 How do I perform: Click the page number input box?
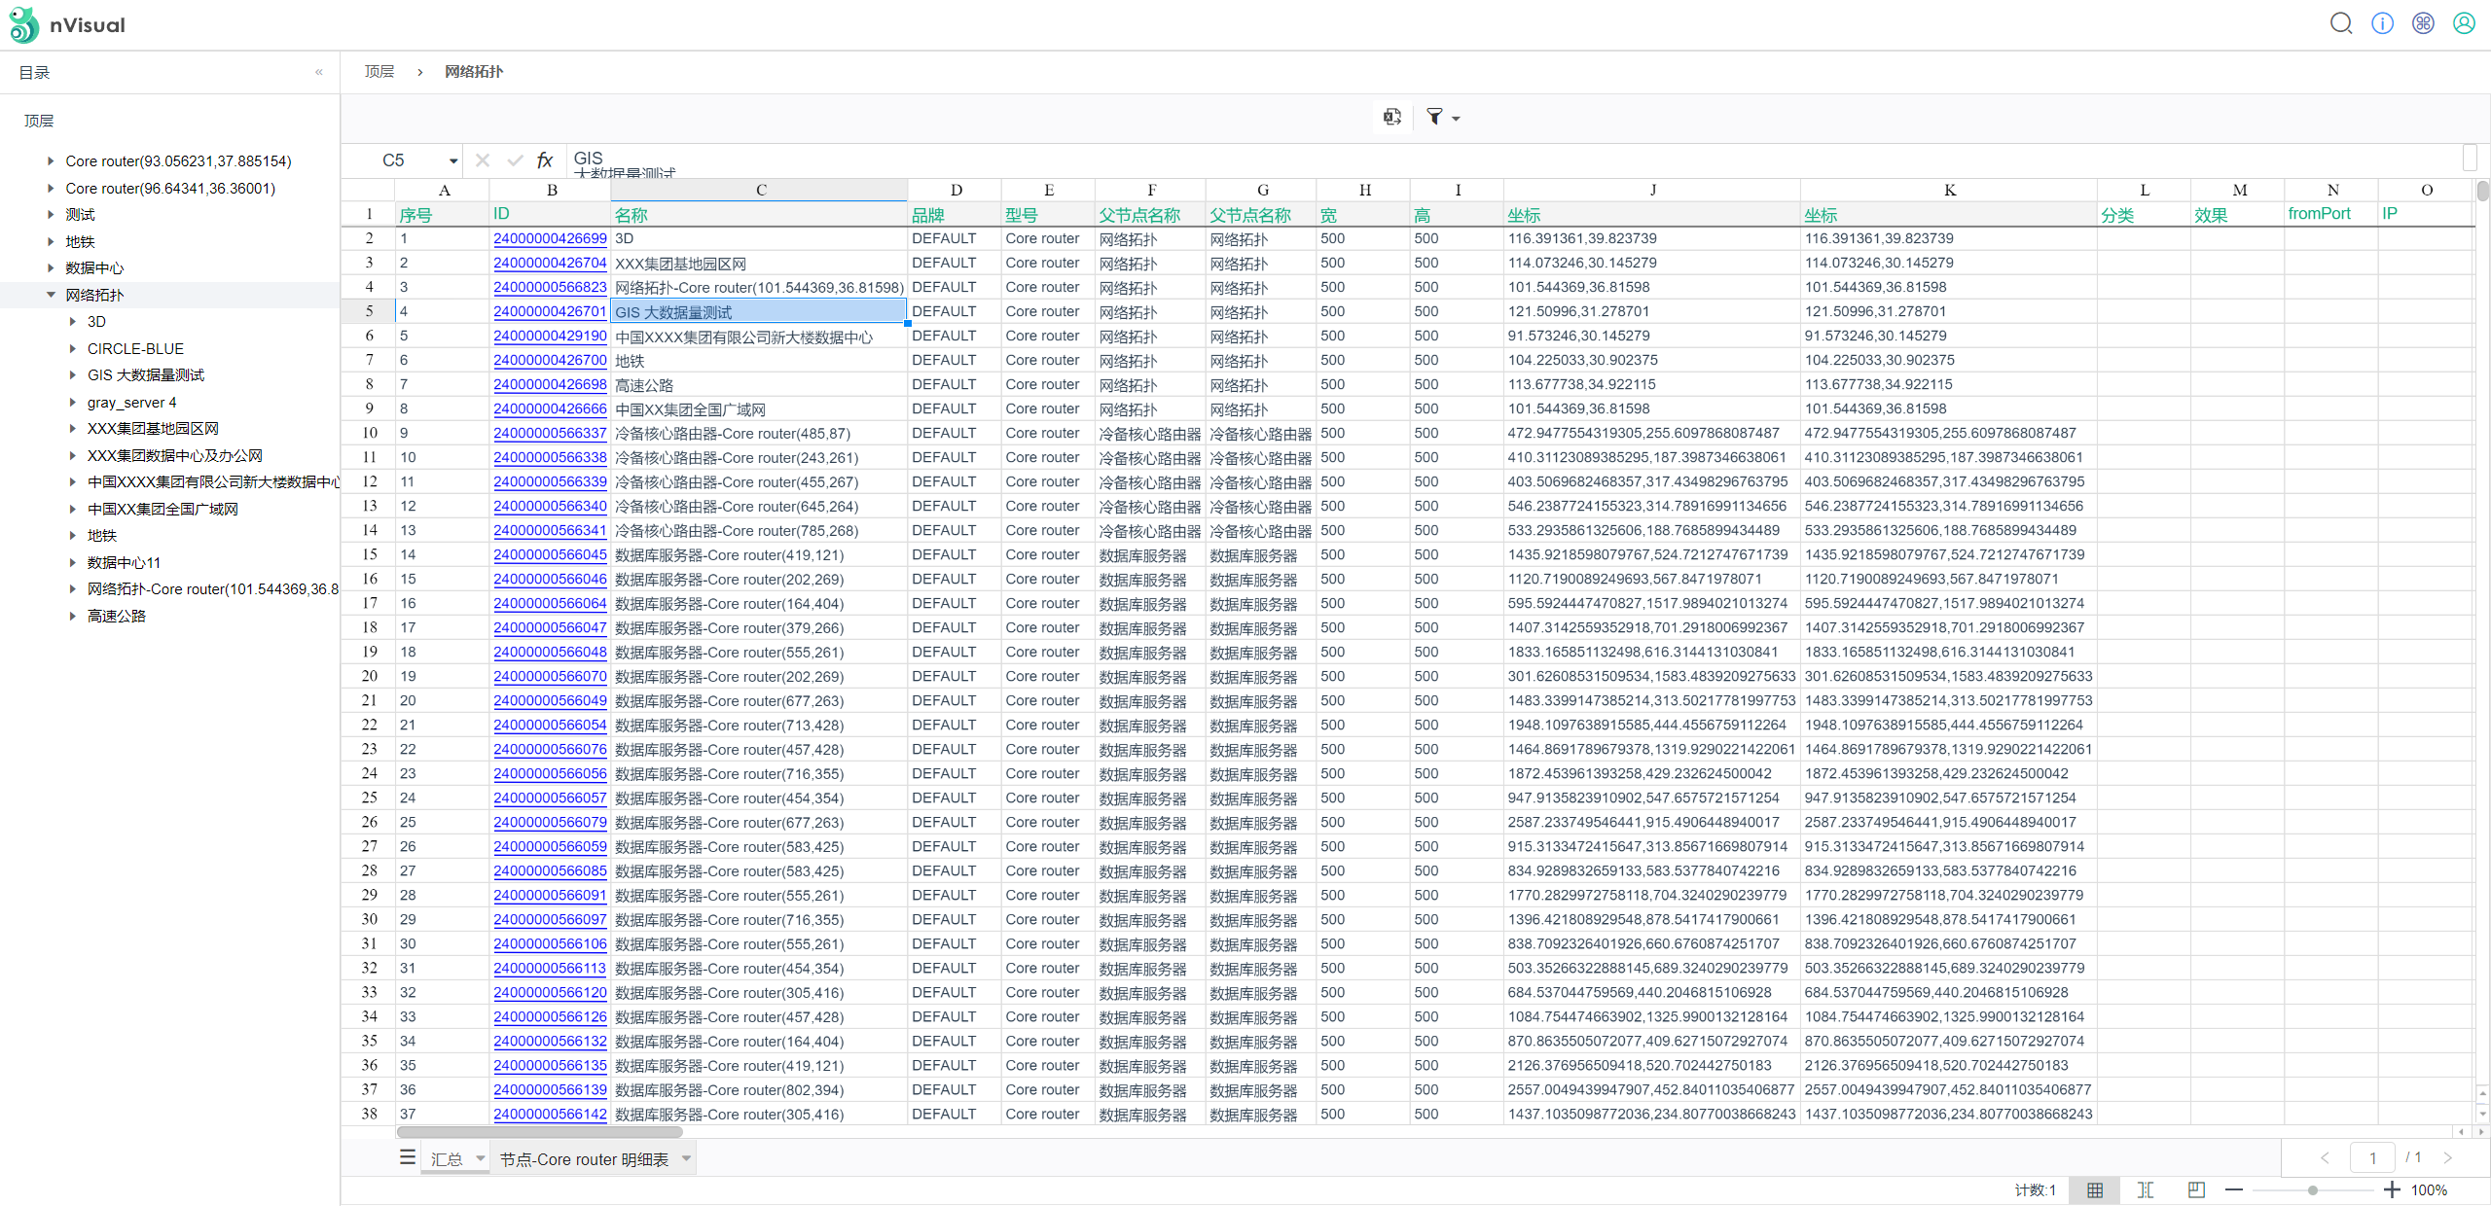tap(2372, 1157)
